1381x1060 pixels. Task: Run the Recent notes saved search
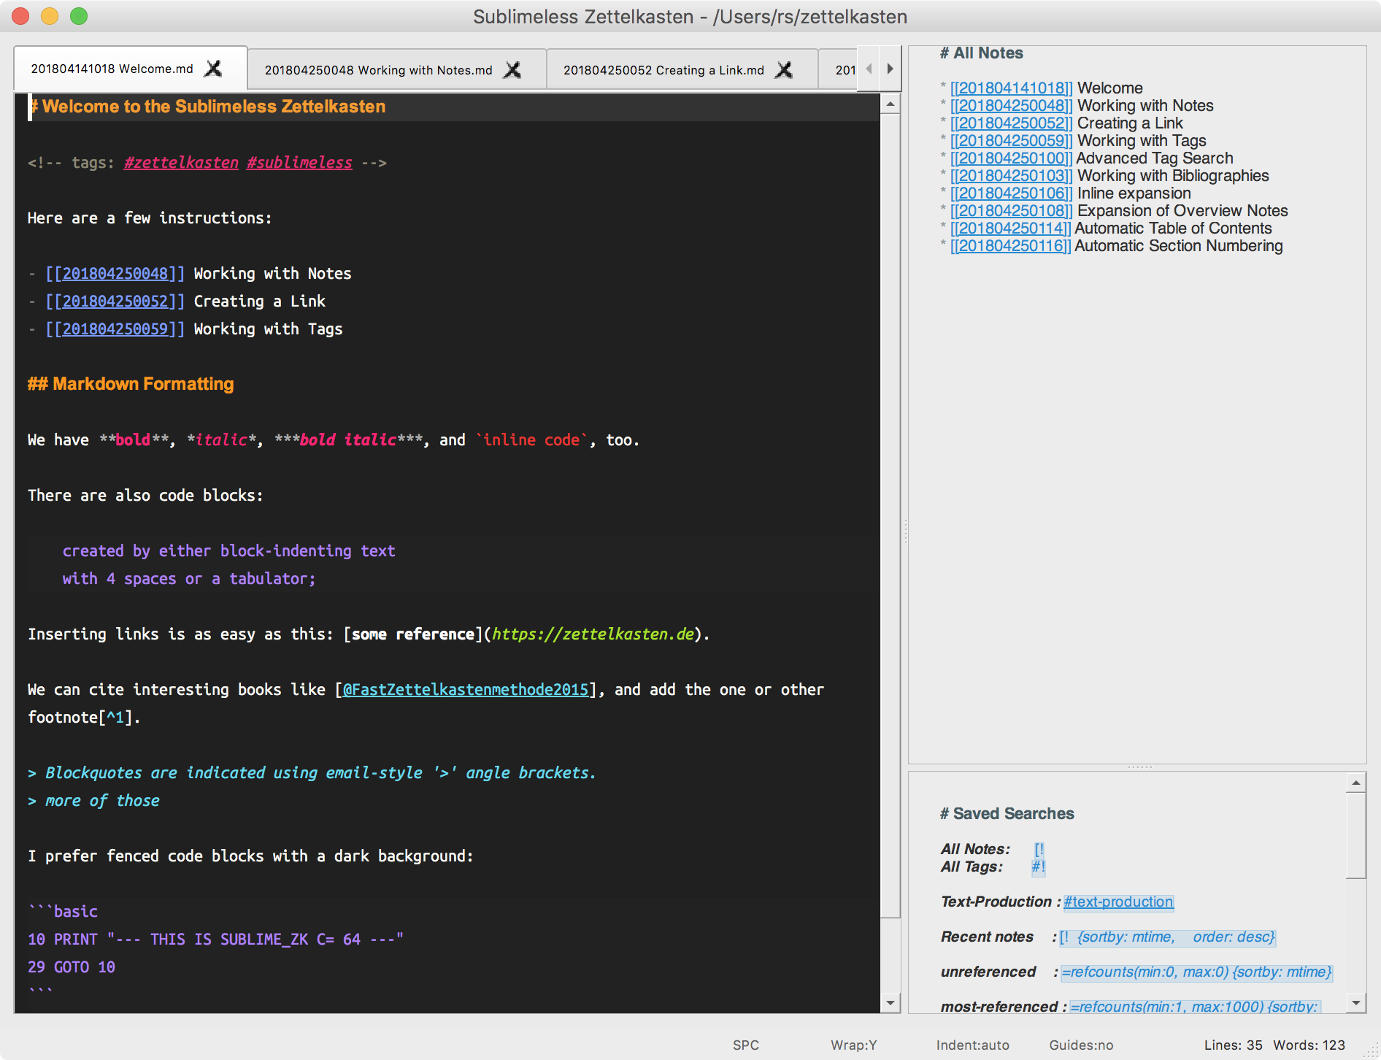[x=1167, y=937]
